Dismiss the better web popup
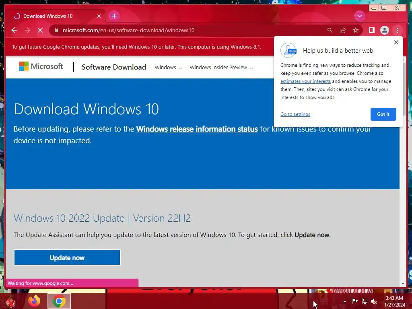Screen dimensions: 412x309 tap(396, 42)
